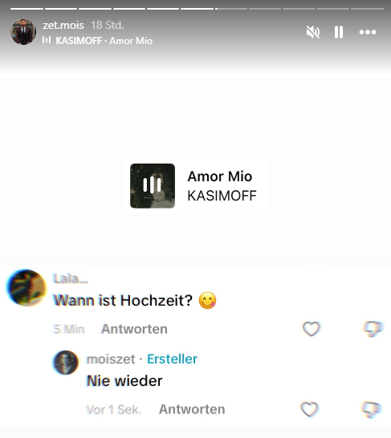Reply to Lala's comment with Antworten

point(134,329)
